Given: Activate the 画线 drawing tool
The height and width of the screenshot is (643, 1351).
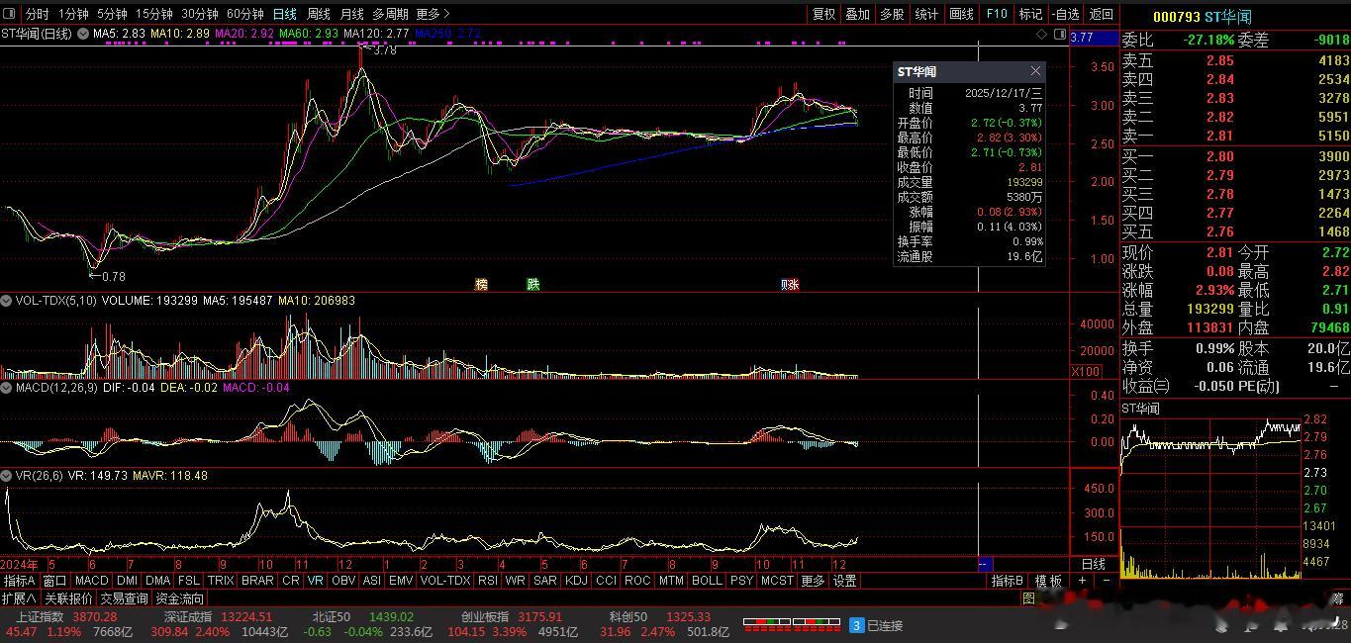Looking at the screenshot, I should (x=961, y=14).
